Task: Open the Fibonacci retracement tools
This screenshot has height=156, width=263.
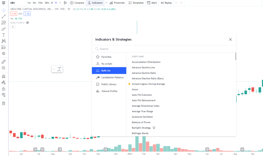Action: click(x=4, y=23)
